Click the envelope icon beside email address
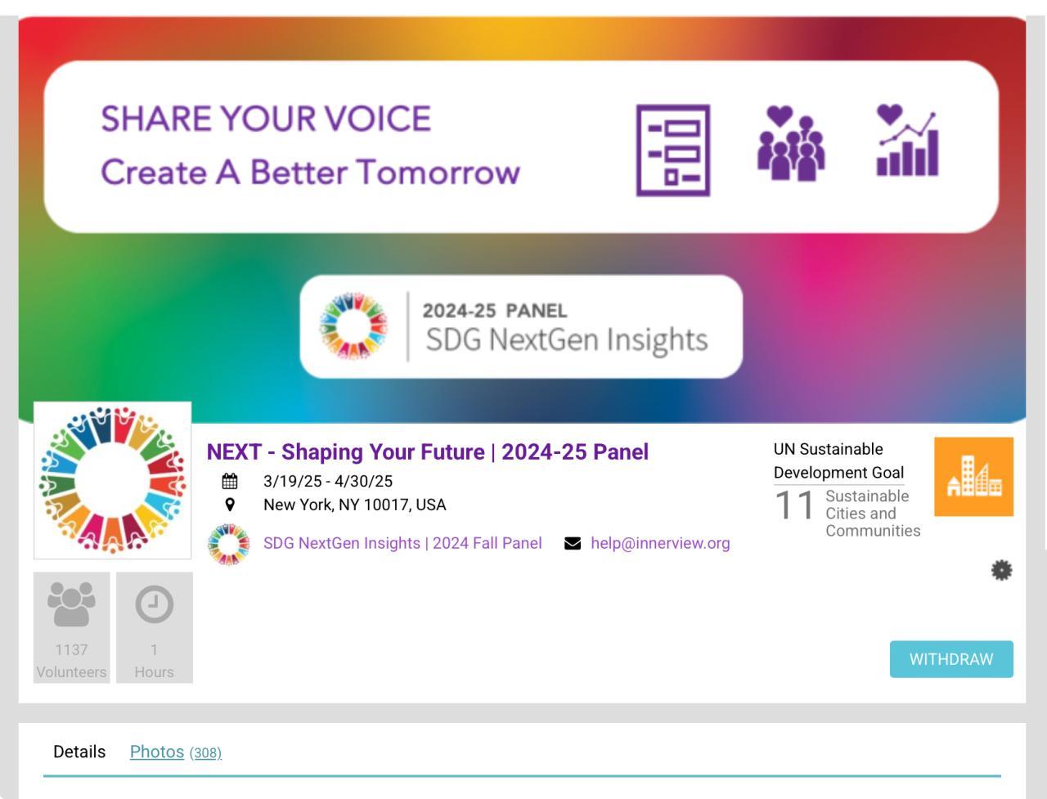 tap(573, 543)
